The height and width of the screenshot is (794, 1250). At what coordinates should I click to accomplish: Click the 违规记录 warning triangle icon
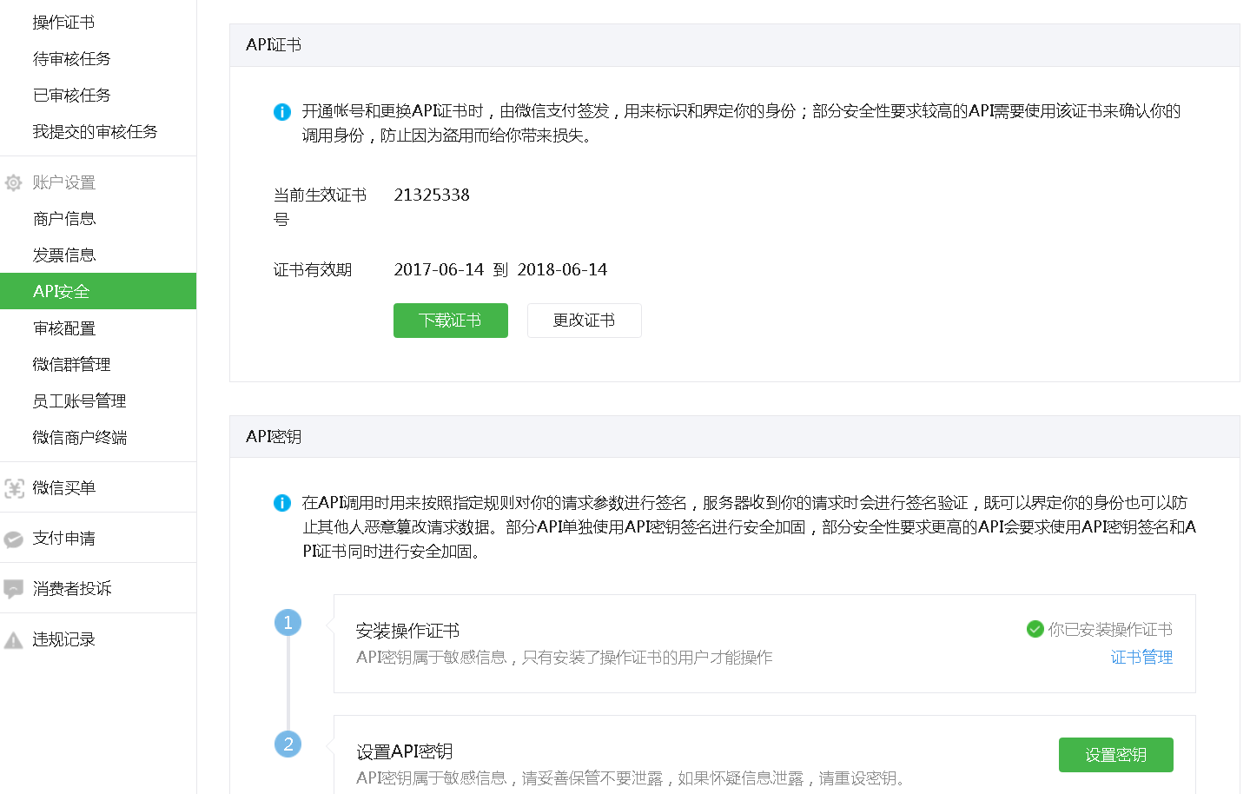(x=14, y=640)
